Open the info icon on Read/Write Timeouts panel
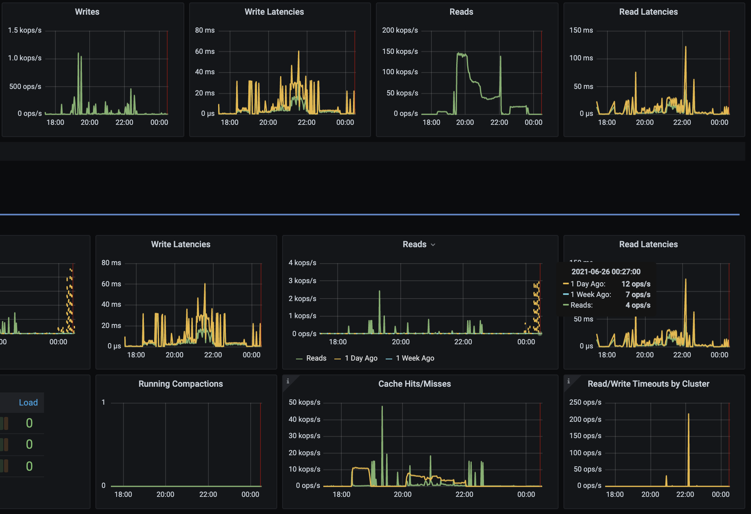The image size is (751, 514). pos(568,381)
